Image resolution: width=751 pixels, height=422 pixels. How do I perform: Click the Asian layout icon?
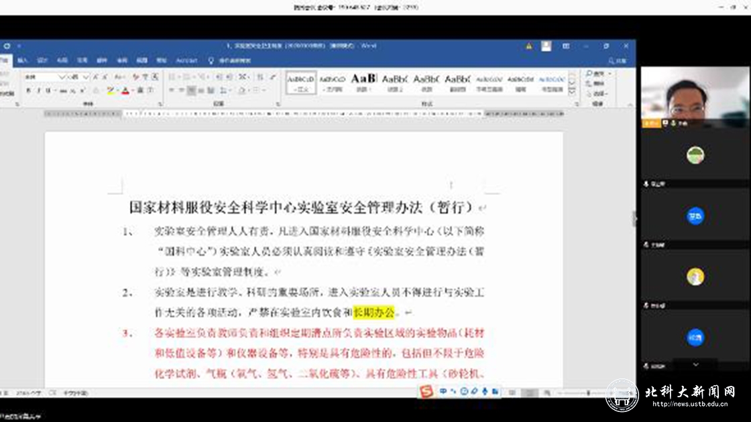point(243,77)
